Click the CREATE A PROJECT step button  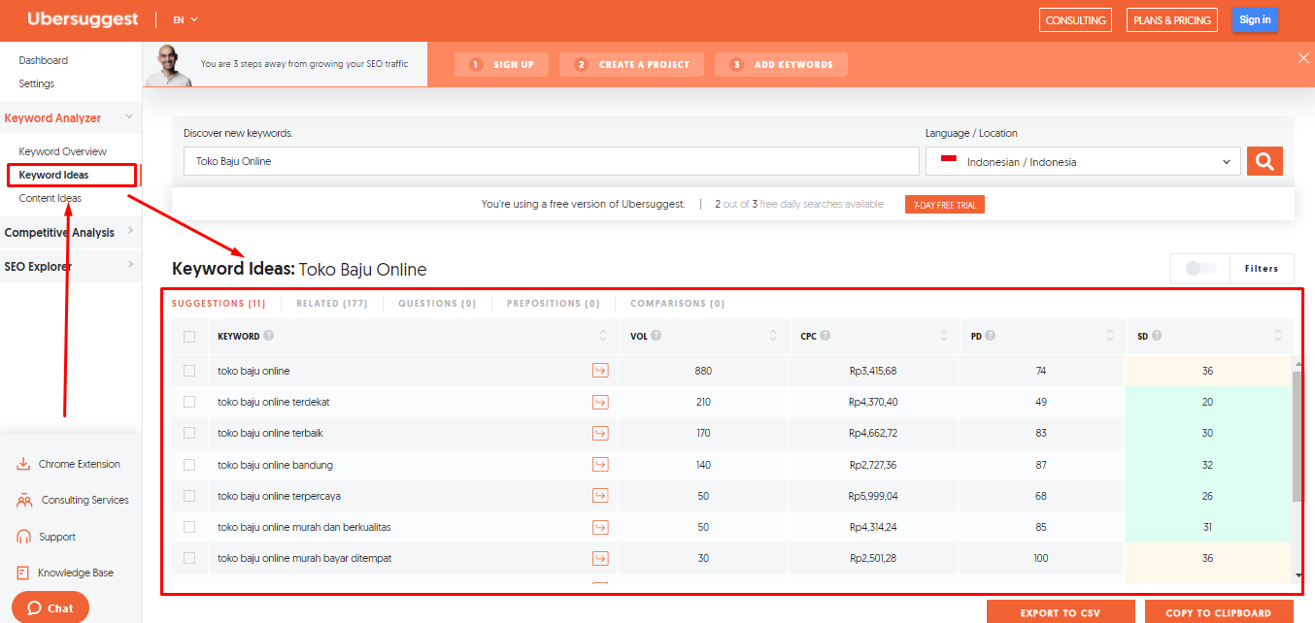click(x=632, y=64)
